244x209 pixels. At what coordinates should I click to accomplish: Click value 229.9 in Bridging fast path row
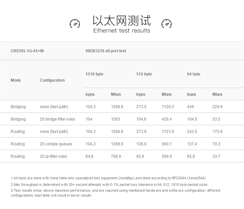pos(217,107)
